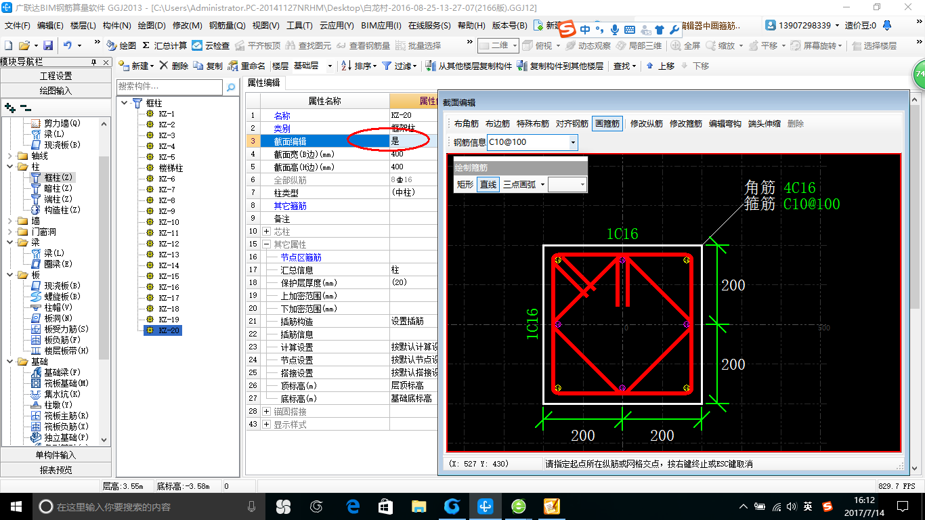Select 螺旋板(B) in navigator tree

62,297
